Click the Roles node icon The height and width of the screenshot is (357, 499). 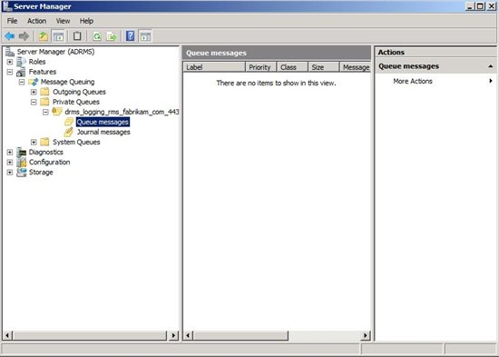[x=22, y=62]
